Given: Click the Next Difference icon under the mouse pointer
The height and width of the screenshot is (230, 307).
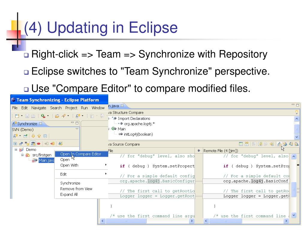Looking at the screenshot, I should tap(279, 144).
